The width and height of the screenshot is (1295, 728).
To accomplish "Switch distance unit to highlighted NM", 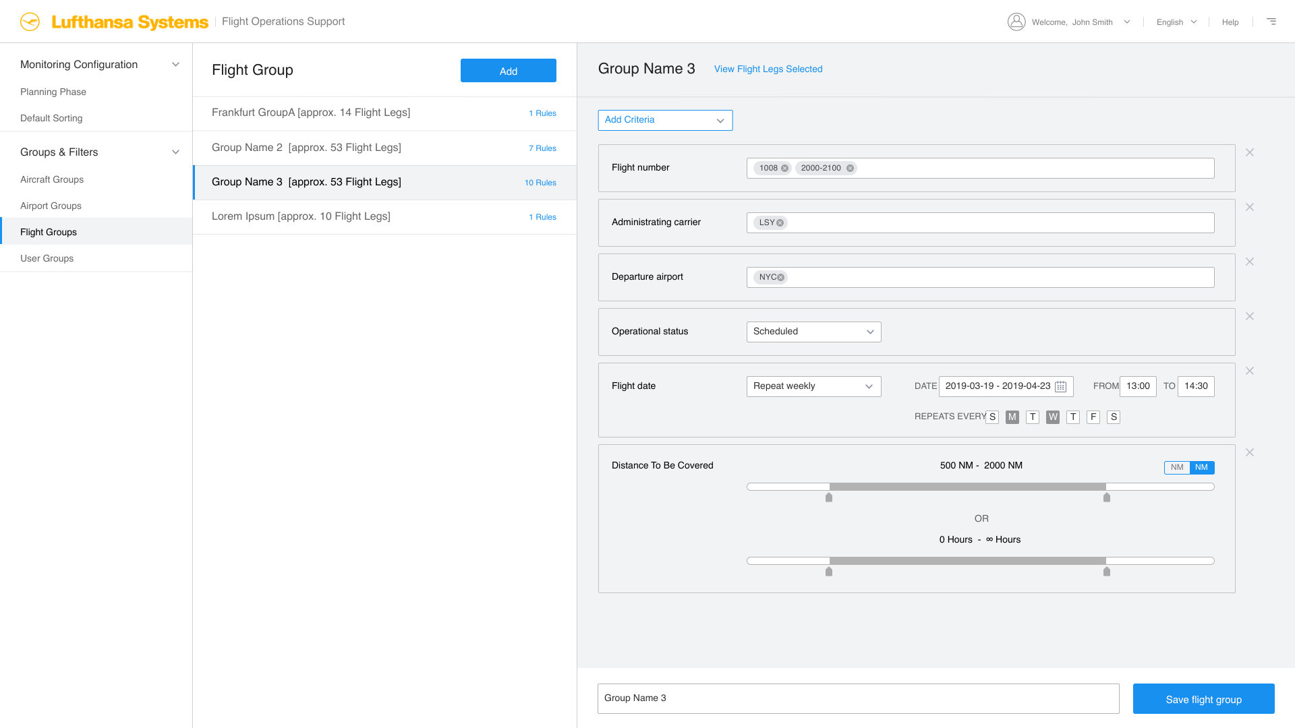I will coord(1202,468).
